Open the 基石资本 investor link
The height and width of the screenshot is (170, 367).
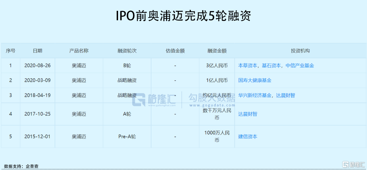271,66
